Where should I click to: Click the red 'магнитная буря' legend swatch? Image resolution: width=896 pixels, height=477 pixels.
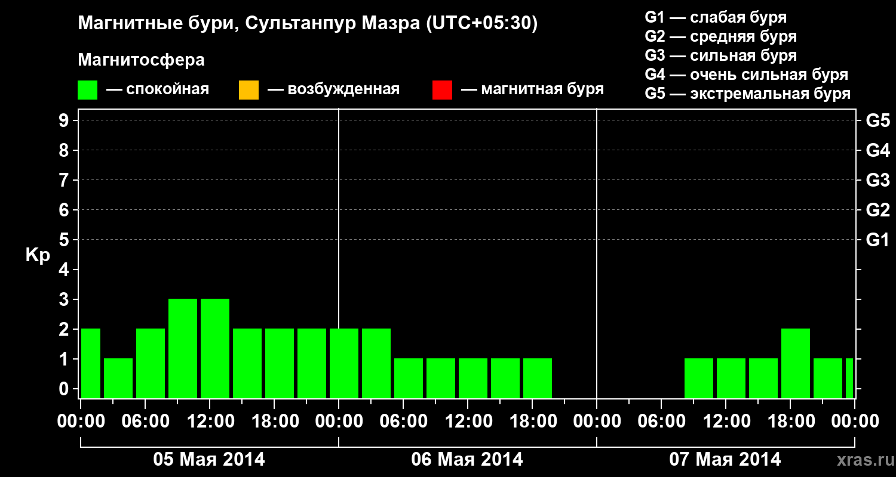[442, 90]
